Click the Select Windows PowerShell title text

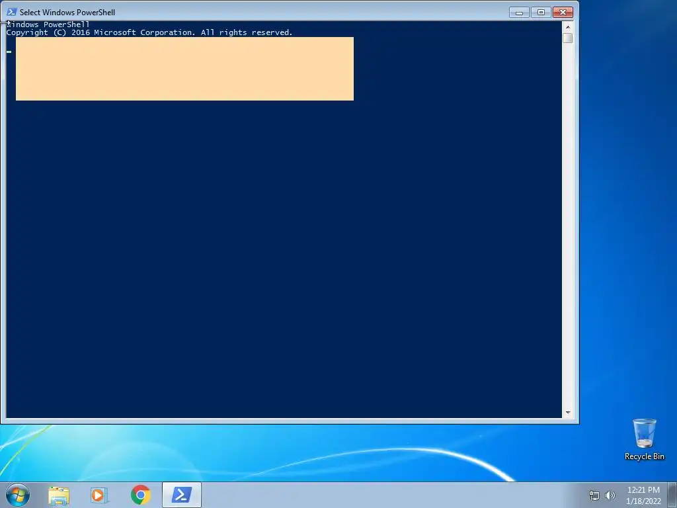coord(67,13)
